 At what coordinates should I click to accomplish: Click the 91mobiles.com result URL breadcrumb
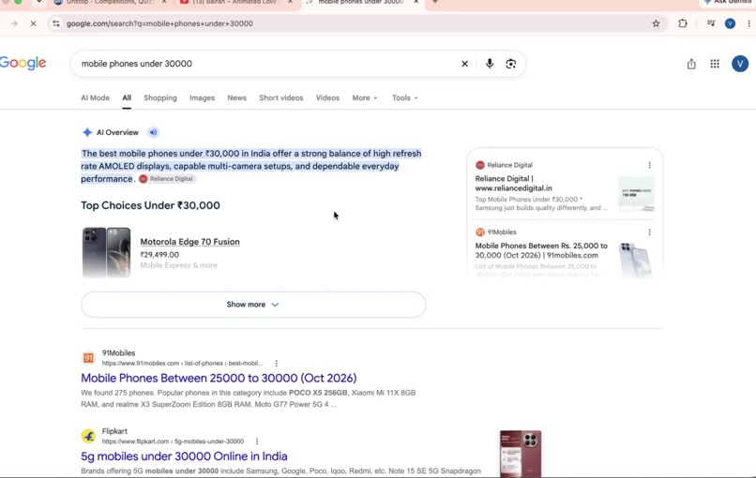(x=182, y=364)
